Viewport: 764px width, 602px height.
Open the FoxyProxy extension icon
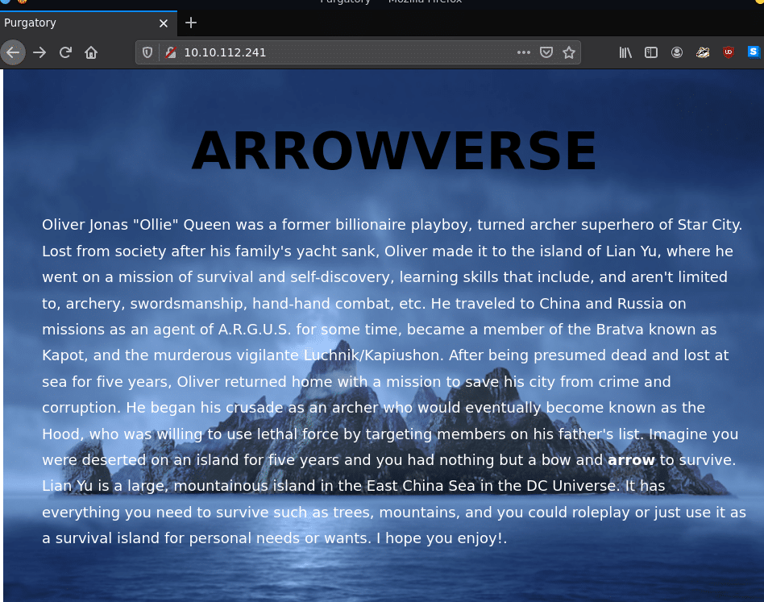[x=703, y=52]
